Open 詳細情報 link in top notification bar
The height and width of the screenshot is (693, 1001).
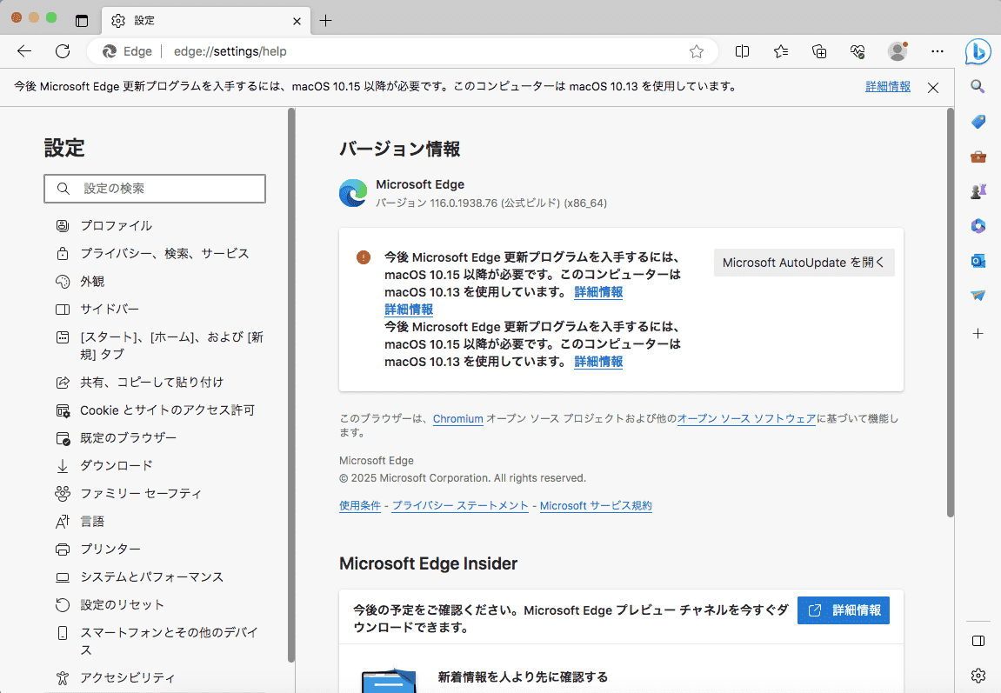(x=888, y=87)
